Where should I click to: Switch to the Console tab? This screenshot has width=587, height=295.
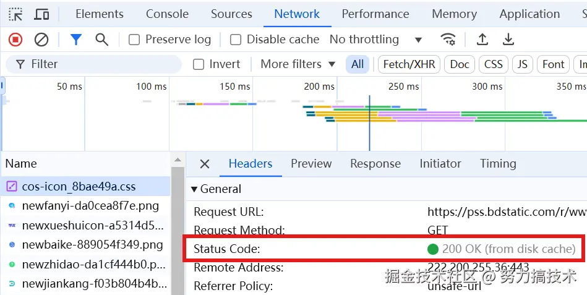tap(167, 14)
